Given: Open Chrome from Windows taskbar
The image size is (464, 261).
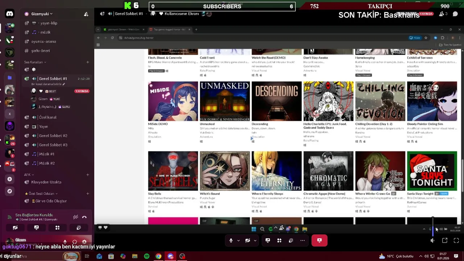Looking at the screenshot, I should [158, 256].
